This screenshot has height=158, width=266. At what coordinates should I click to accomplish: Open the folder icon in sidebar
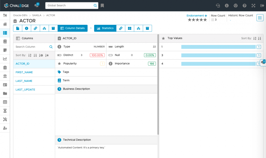click(x=5, y=93)
